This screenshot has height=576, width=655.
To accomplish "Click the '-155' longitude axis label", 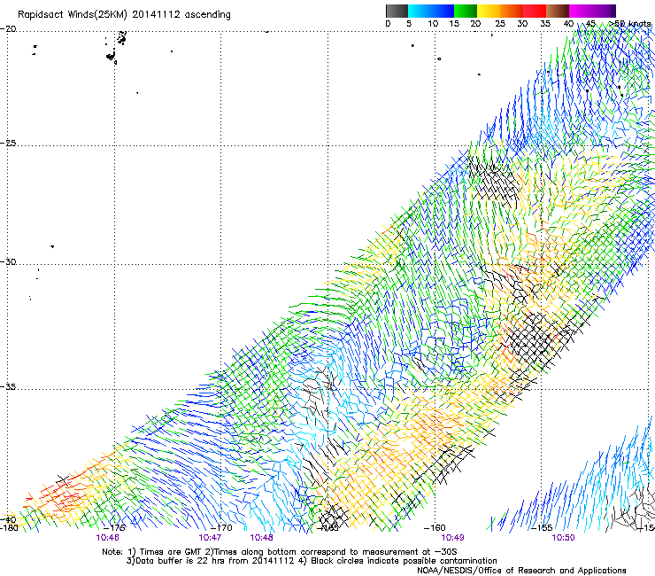I will (x=542, y=528).
